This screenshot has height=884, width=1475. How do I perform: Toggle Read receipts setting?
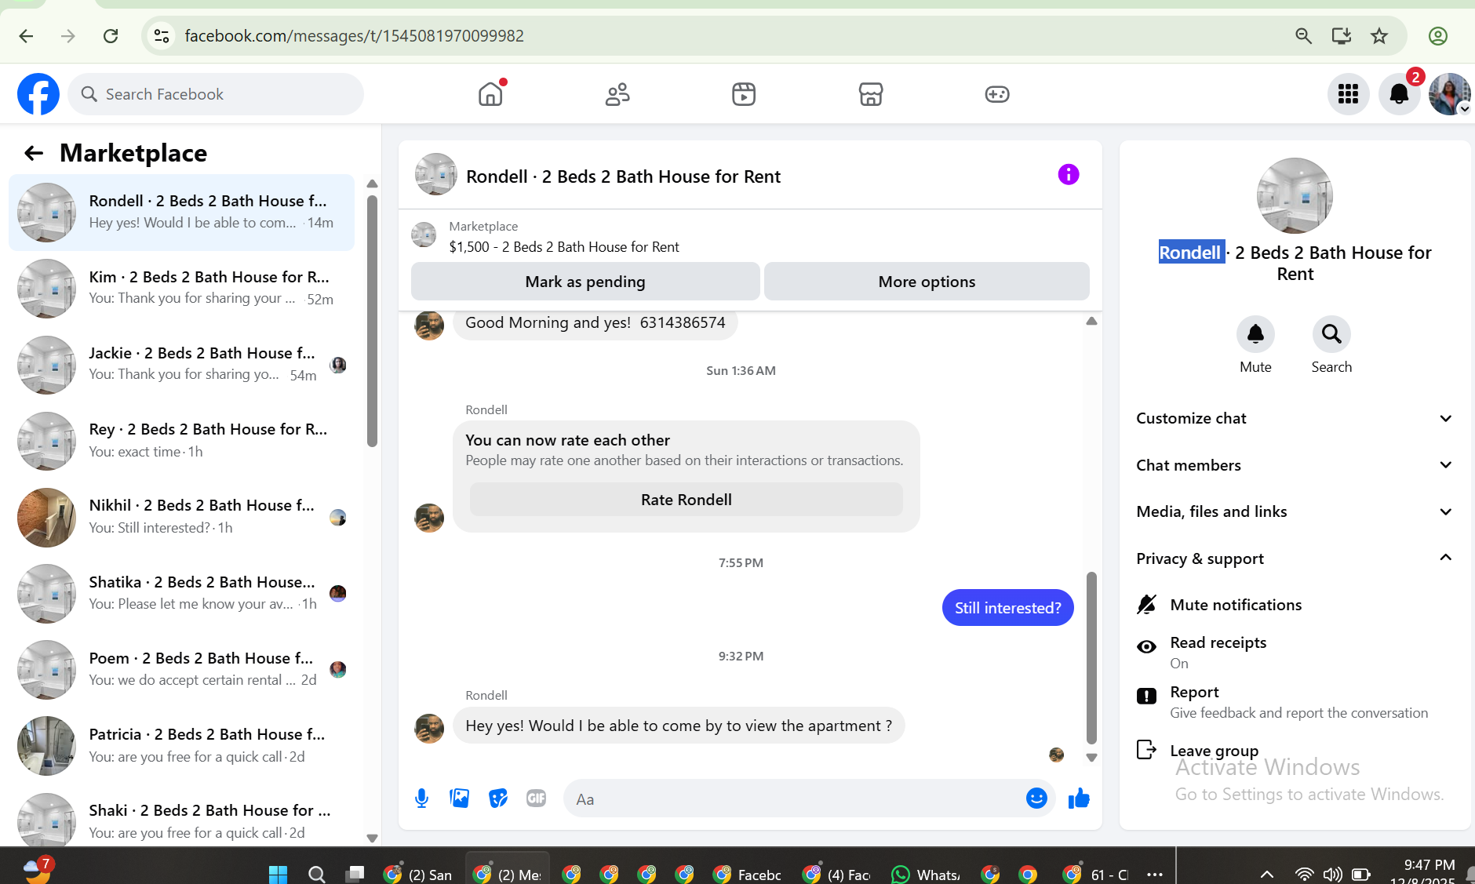point(1295,652)
